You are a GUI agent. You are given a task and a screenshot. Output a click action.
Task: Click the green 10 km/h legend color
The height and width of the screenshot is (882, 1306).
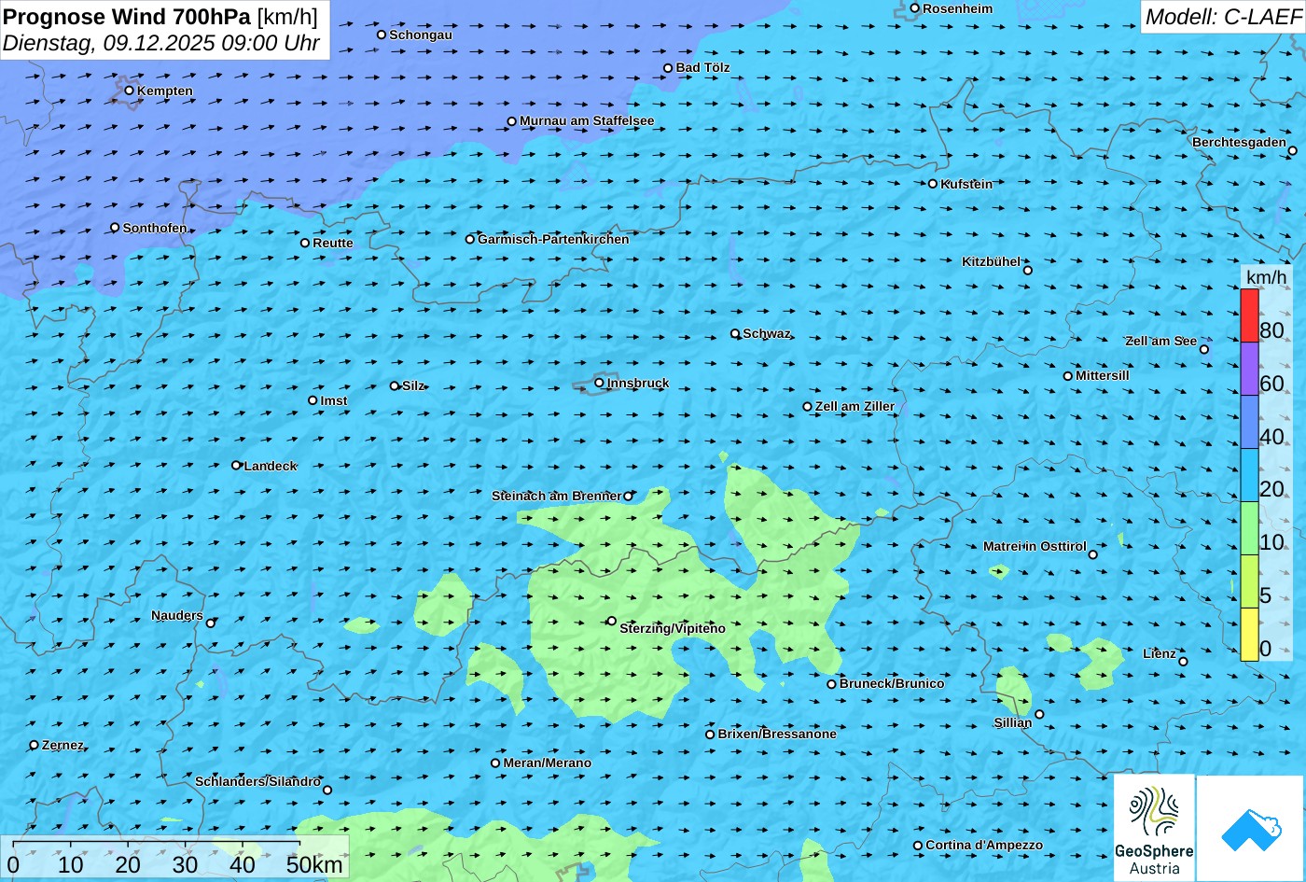(x=1249, y=529)
